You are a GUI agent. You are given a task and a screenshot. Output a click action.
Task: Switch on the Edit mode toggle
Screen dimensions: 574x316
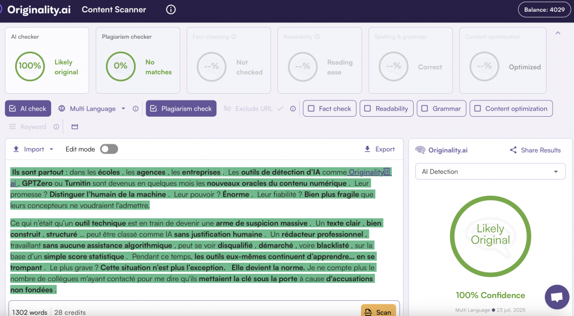click(x=109, y=149)
